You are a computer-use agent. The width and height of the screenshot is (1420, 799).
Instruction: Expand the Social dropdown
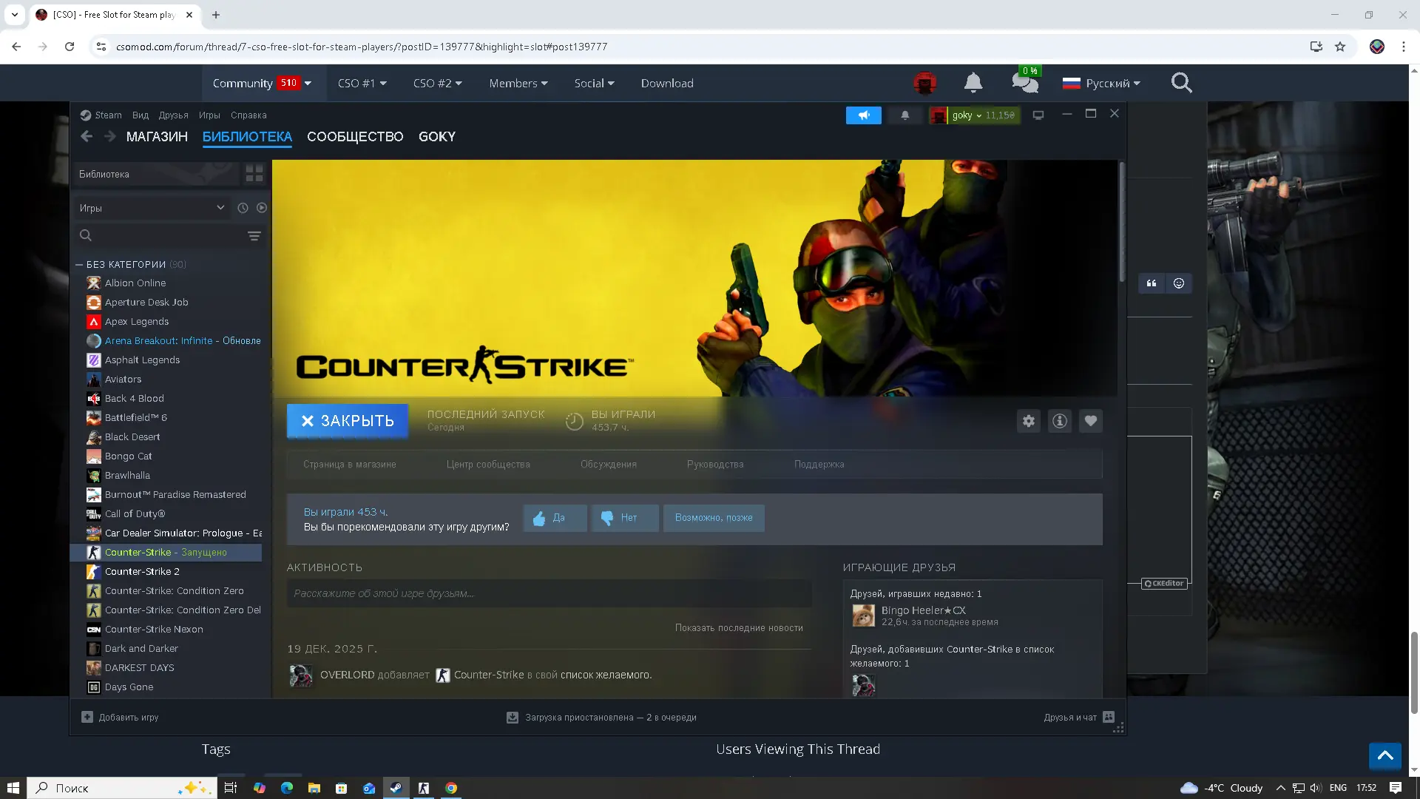[595, 83]
